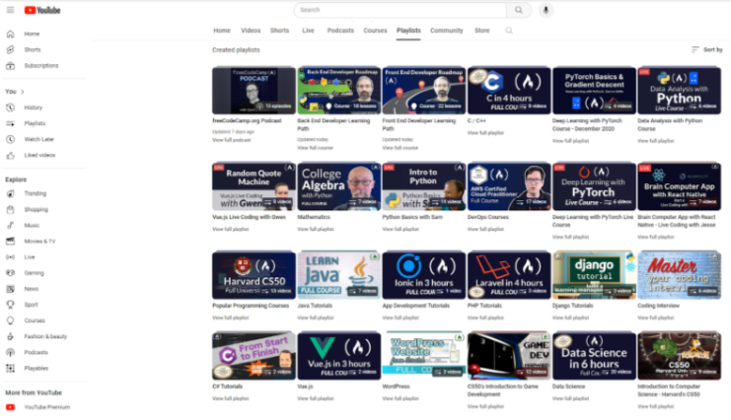Open View full playlist under Data Science
Screen dimensions: 731x420
pyautogui.click(x=570, y=398)
